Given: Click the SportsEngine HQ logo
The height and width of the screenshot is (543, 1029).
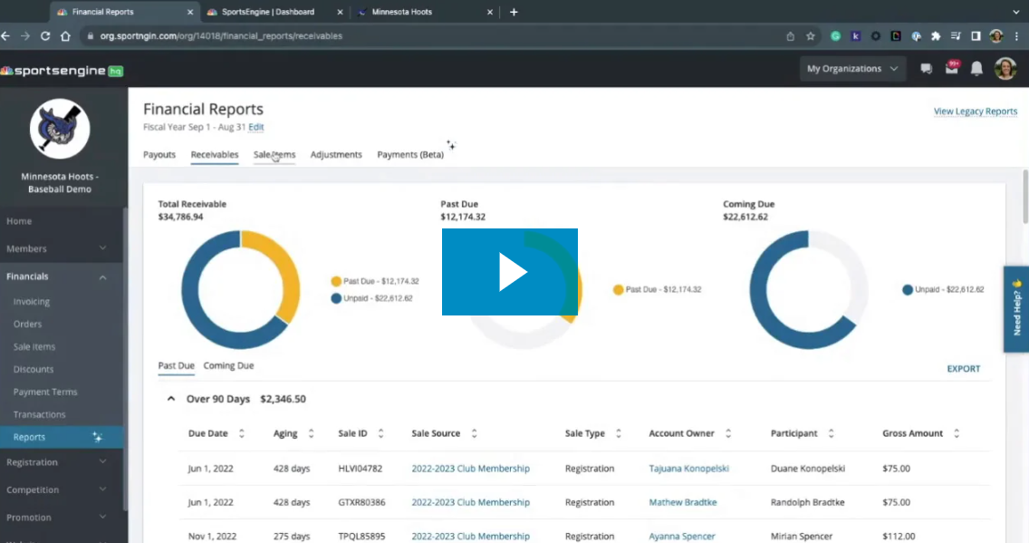Looking at the screenshot, I should tap(62, 71).
